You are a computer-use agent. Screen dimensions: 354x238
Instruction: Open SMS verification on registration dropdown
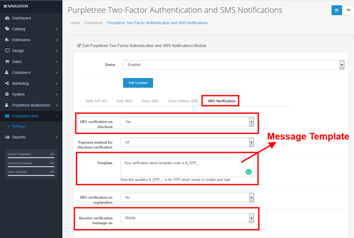[187, 197]
